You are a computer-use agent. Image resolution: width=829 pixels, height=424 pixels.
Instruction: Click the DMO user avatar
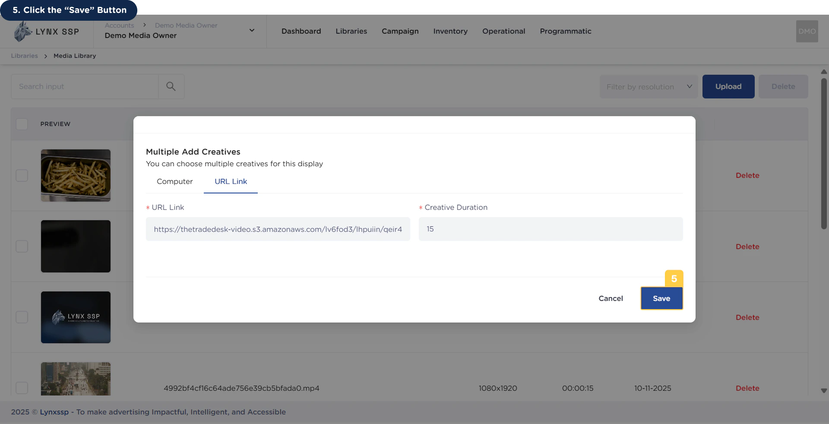pyautogui.click(x=807, y=31)
